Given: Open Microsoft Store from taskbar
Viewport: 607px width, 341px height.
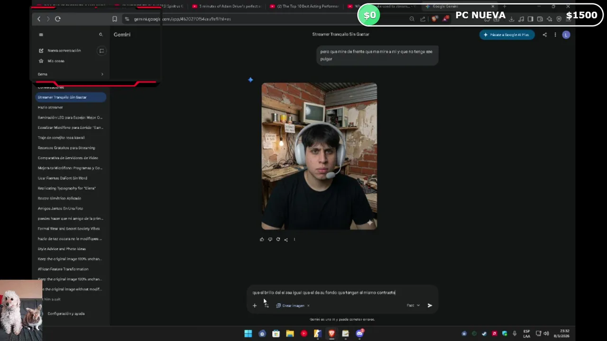Looking at the screenshot, I should (276, 333).
